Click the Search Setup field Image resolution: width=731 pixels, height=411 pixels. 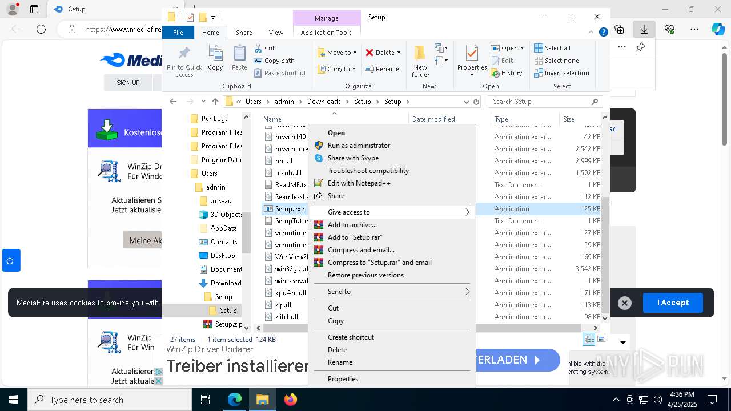545,102
